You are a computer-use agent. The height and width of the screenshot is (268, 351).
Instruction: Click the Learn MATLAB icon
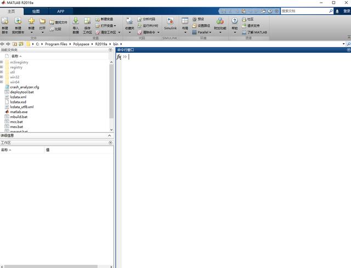click(x=244, y=32)
